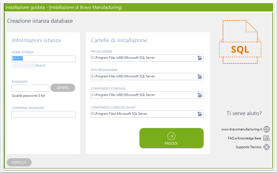
Task: Click the 'DATI PROGRAMMA' field label
Action: (104, 70)
